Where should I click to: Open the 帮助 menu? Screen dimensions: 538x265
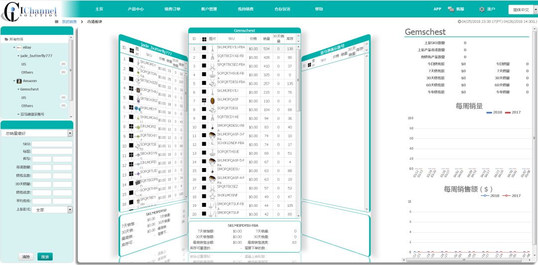(319, 9)
